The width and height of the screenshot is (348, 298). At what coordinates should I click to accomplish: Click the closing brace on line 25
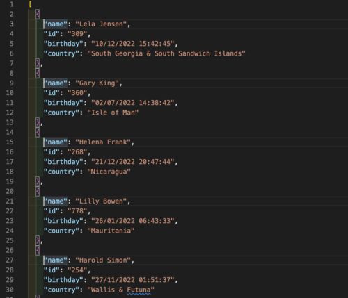[x=38, y=240]
